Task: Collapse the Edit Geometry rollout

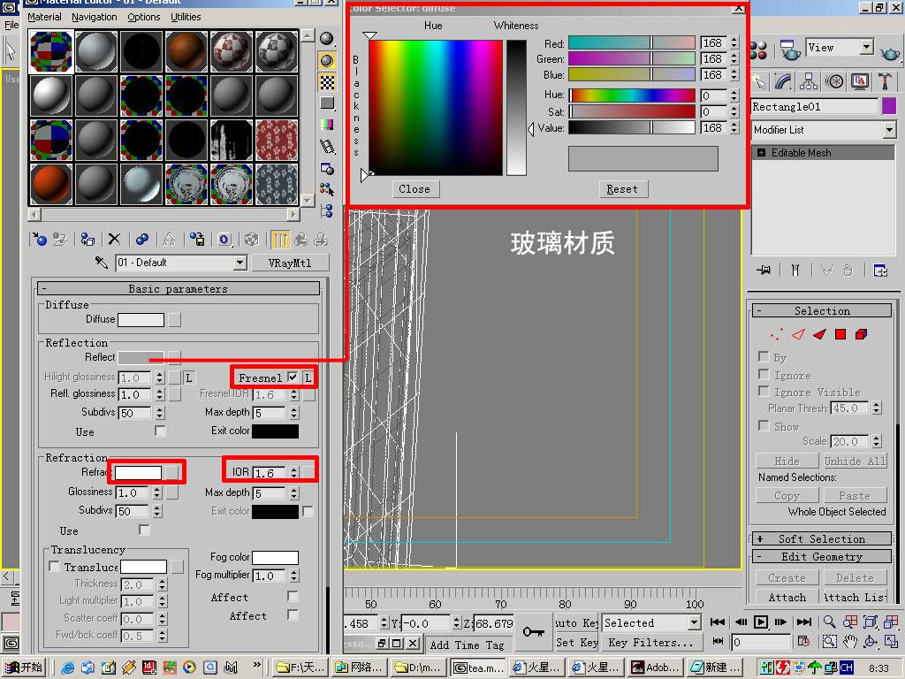Action: (822, 557)
